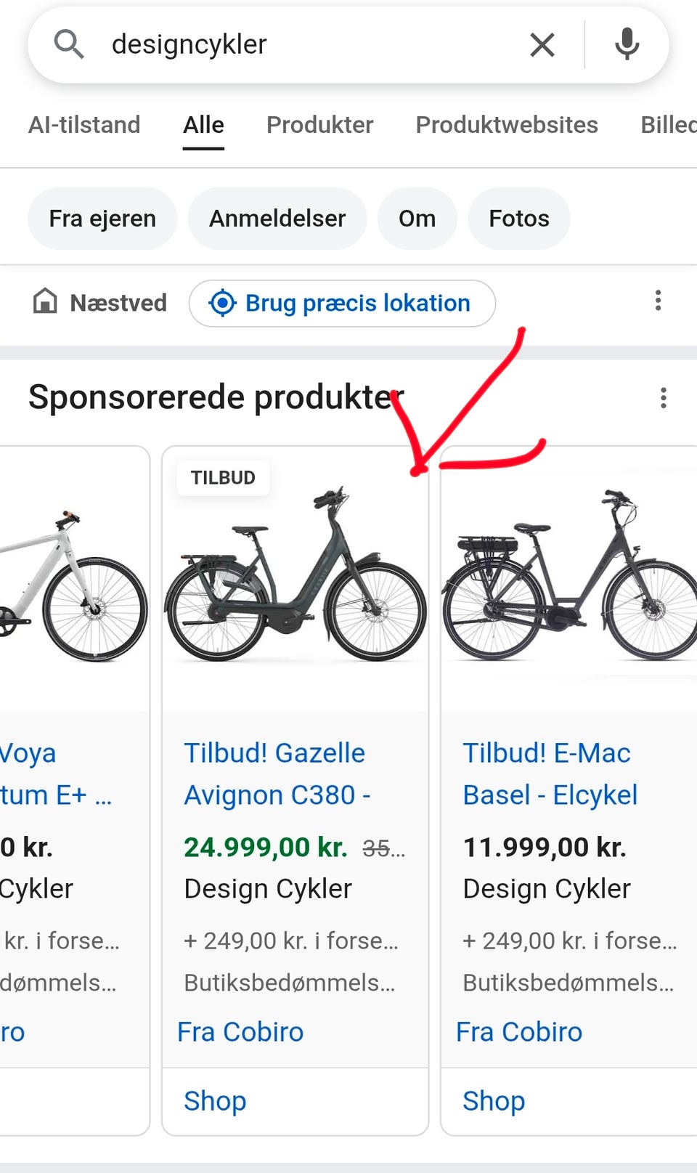Select the Fra ejeren chip
697x1173 pixels.
[102, 219]
